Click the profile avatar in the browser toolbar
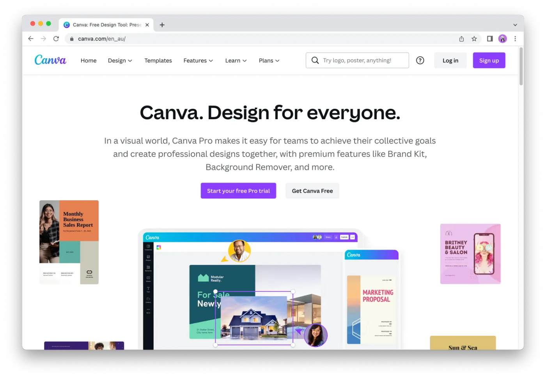Image resolution: width=546 pixels, height=379 pixels. click(x=502, y=39)
